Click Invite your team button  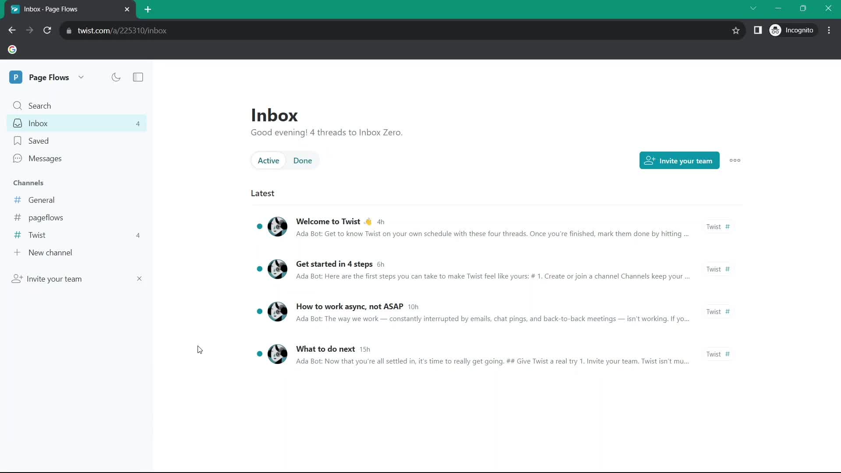point(680,161)
